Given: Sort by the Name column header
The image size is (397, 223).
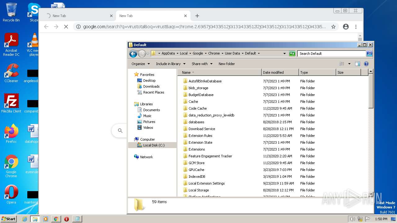Looking at the screenshot, I should click(x=220, y=72).
